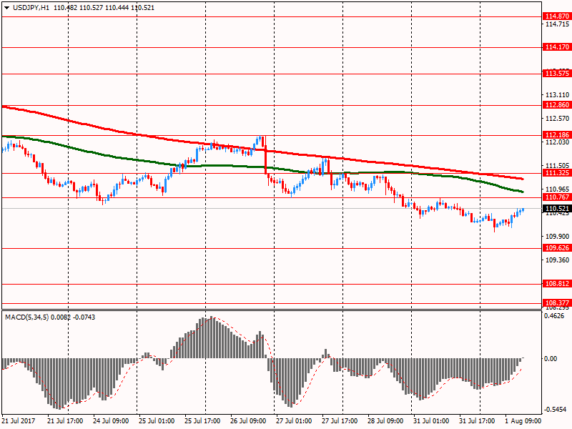Select the 113.575 red price level label
The image size is (572, 429).
click(x=557, y=74)
